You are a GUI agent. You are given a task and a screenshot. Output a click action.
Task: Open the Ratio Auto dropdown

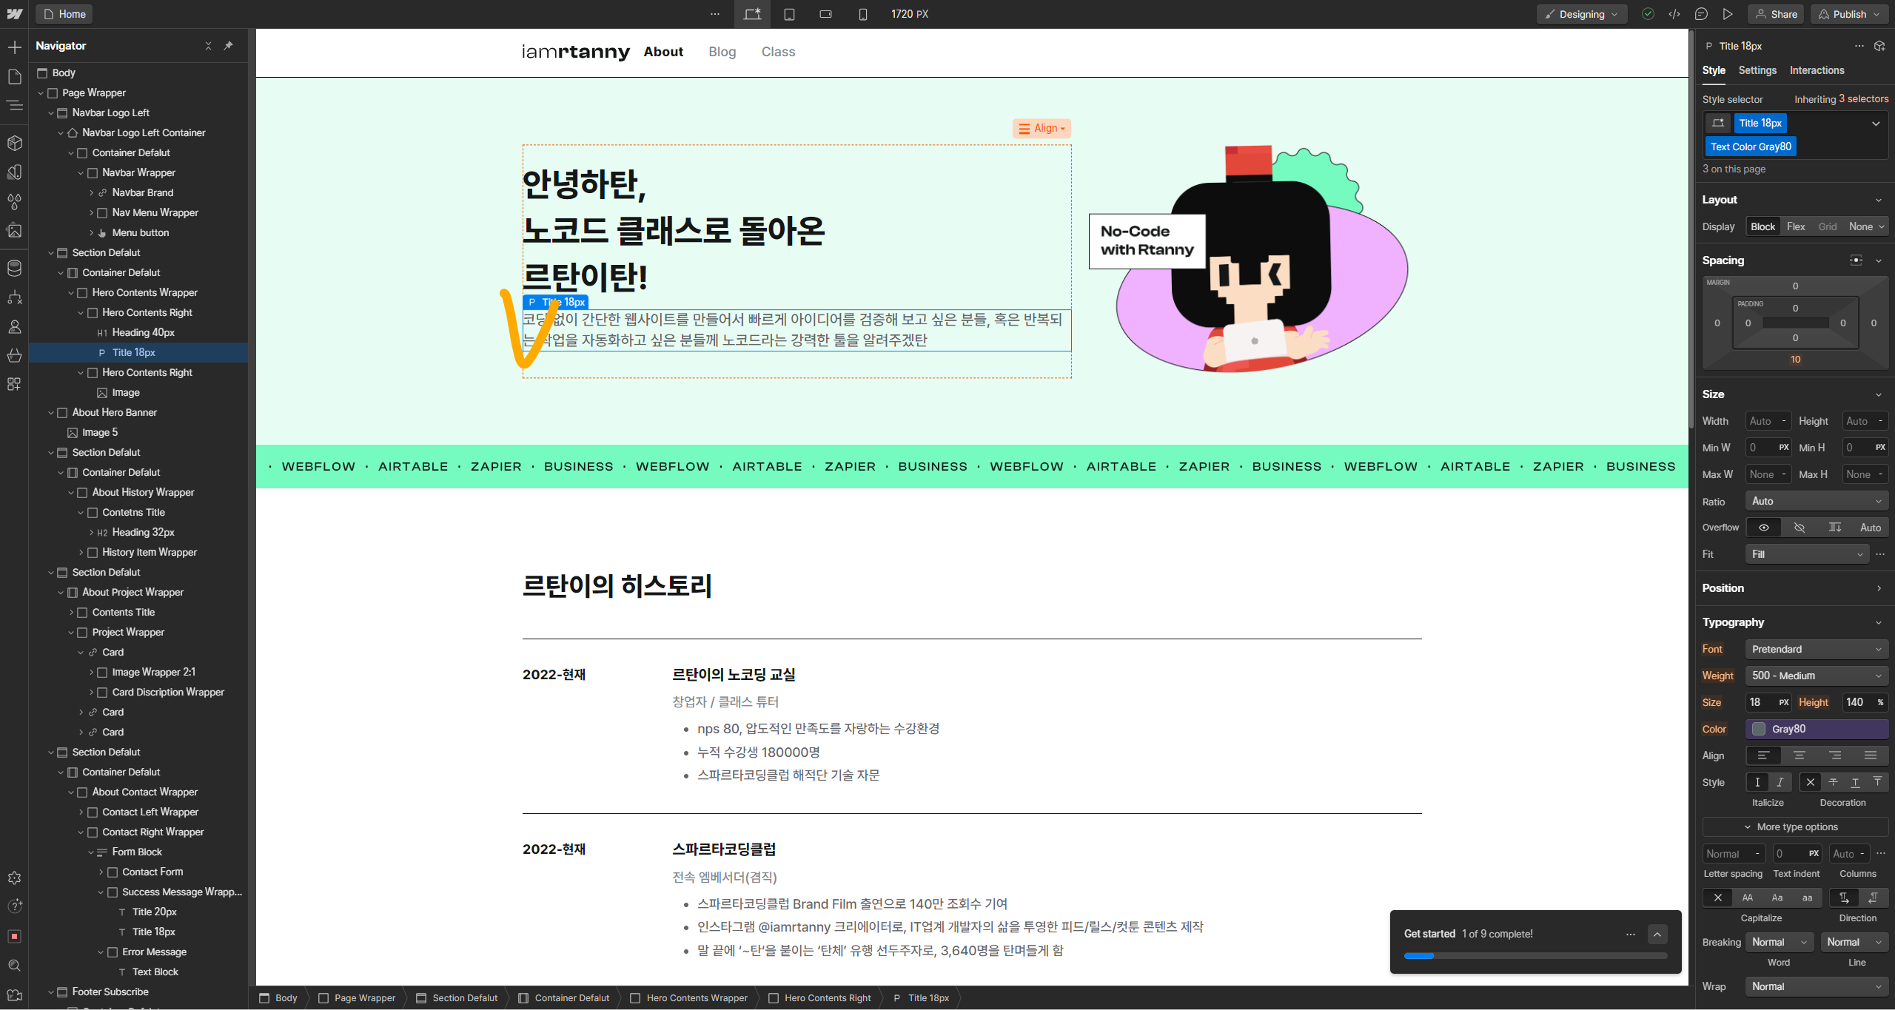[1817, 501]
